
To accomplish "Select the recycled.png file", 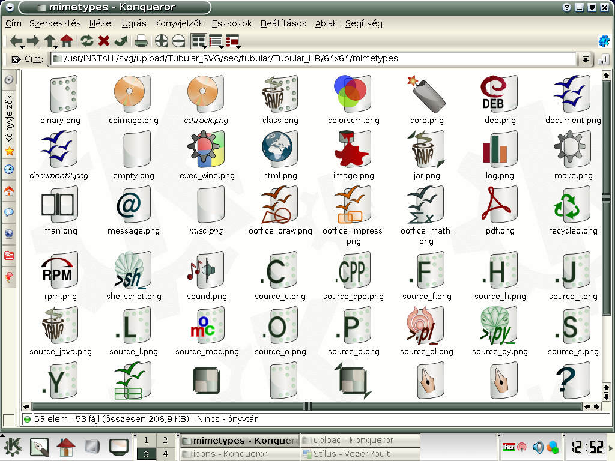I will coord(573,211).
